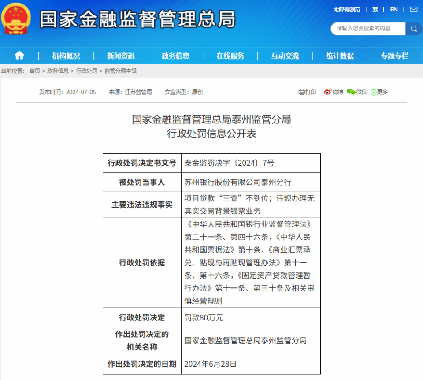Image resolution: width=423 pixels, height=380 pixels.
Task: Click the label 行政处罚决定
Action: 142,318
